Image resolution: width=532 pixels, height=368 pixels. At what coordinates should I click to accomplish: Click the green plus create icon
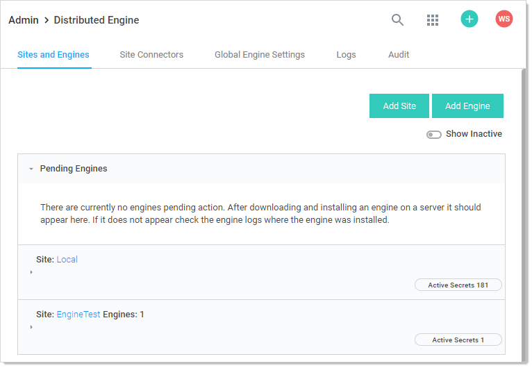(469, 19)
